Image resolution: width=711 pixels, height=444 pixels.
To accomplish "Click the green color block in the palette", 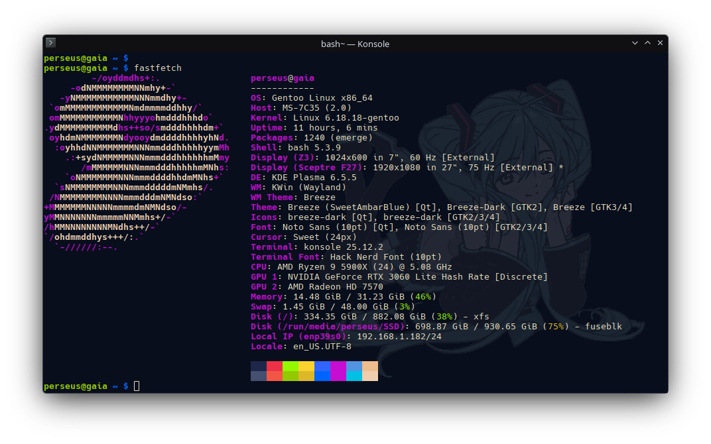I will point(291,371).
